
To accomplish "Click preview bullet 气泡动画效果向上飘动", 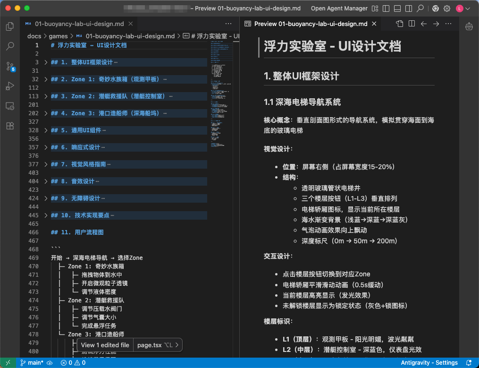I will click(x=334, y=231).
